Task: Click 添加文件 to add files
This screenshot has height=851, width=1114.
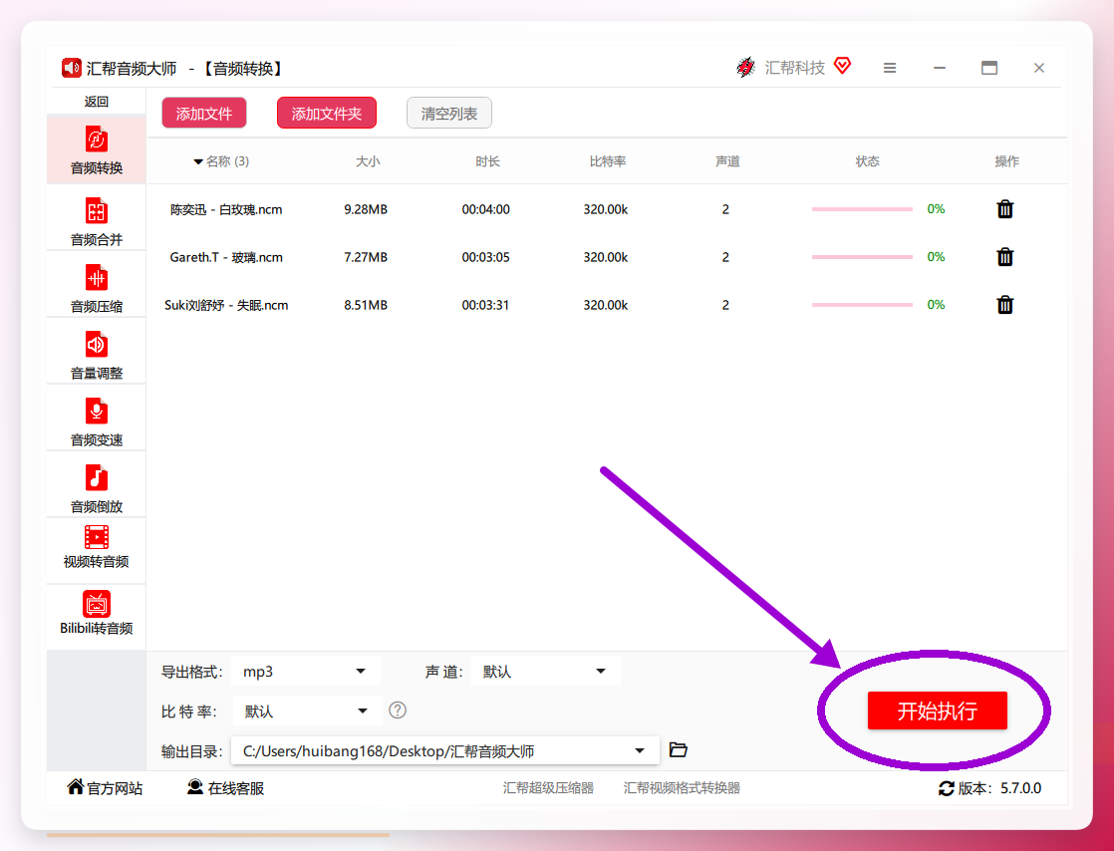Action: pyautogui.click(x=204, y=114)
